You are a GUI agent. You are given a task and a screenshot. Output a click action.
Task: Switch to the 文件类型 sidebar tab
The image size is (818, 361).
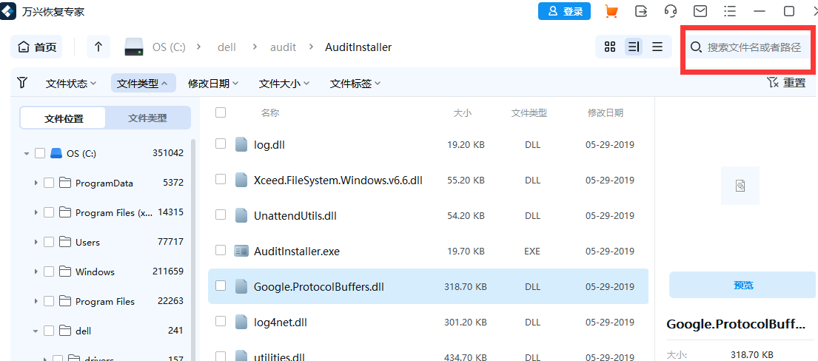point(147,118)
